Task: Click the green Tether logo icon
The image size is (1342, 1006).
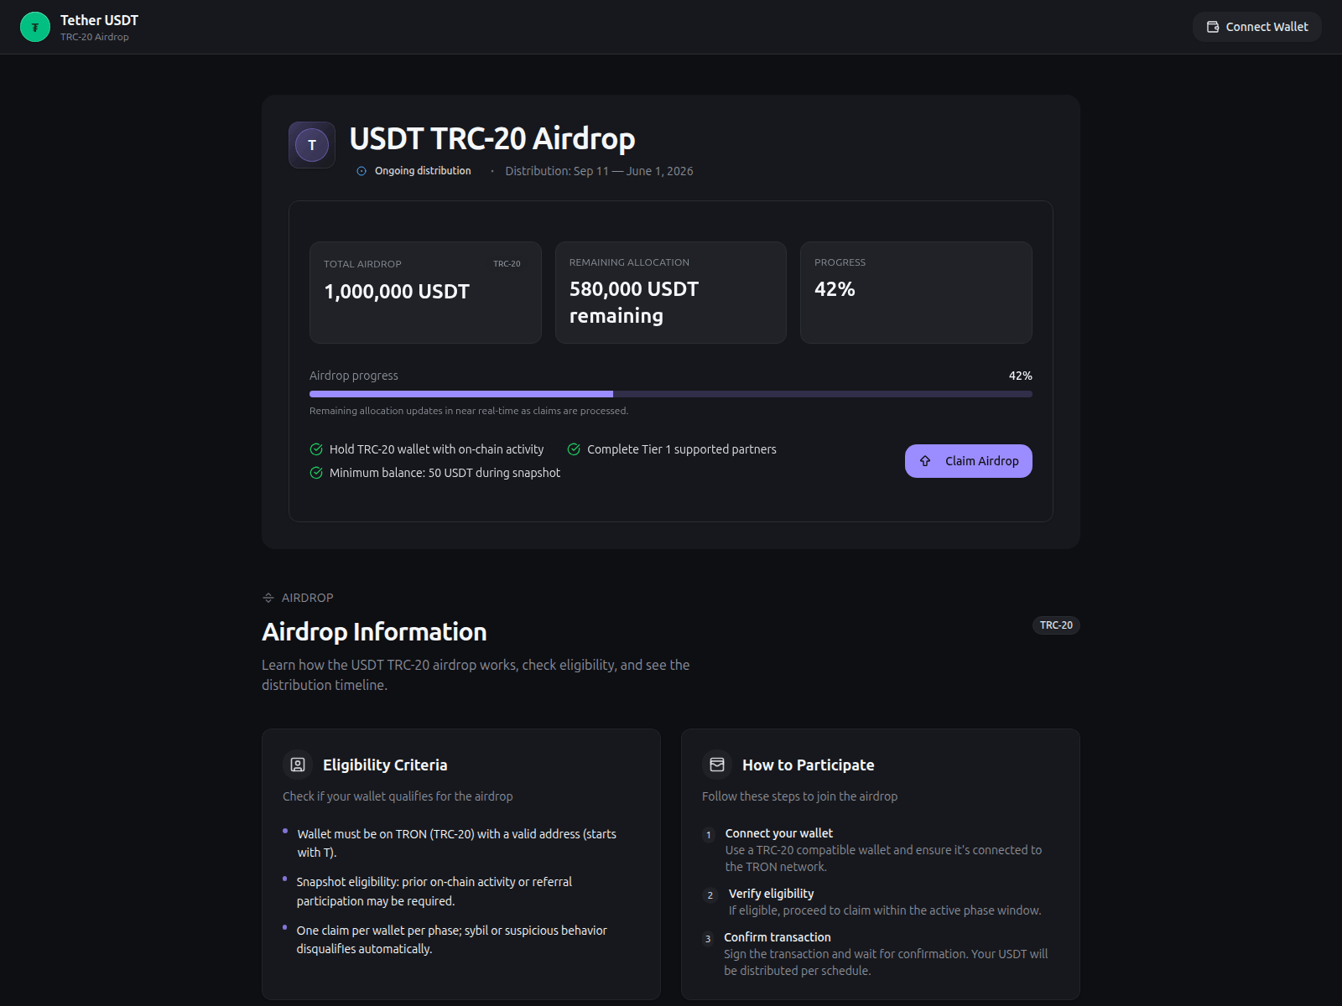Action: [34, 27]
